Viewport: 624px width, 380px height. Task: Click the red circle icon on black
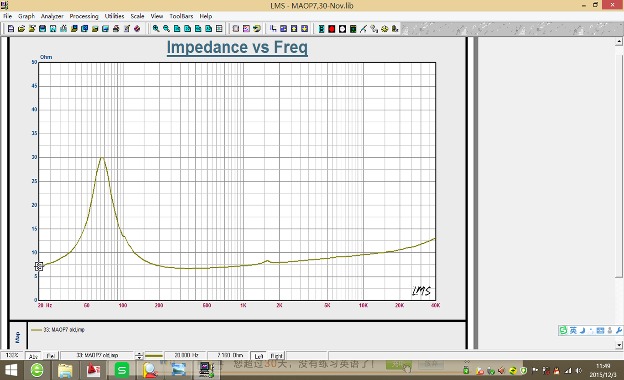pyautogui.click(x=332, y=29)
